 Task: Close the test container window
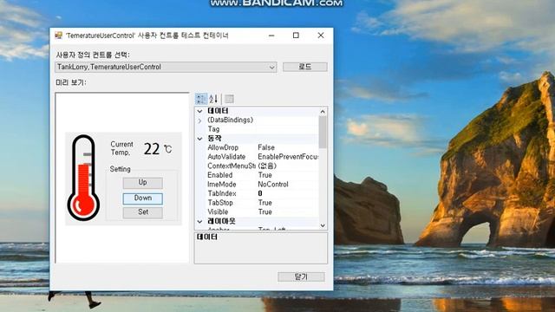point(321,36)
